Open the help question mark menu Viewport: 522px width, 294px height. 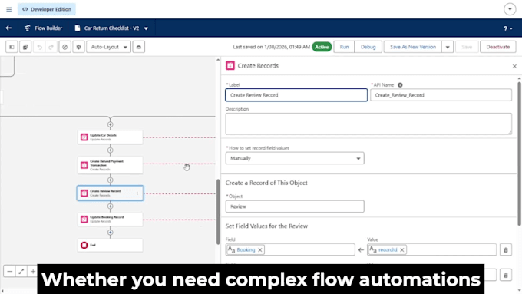point(507,29)
